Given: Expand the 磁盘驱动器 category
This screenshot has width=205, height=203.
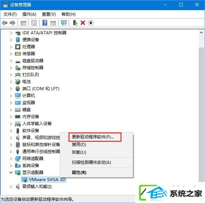Looking at the screenshot, I should pyautogui.click(x=11, y=61).
